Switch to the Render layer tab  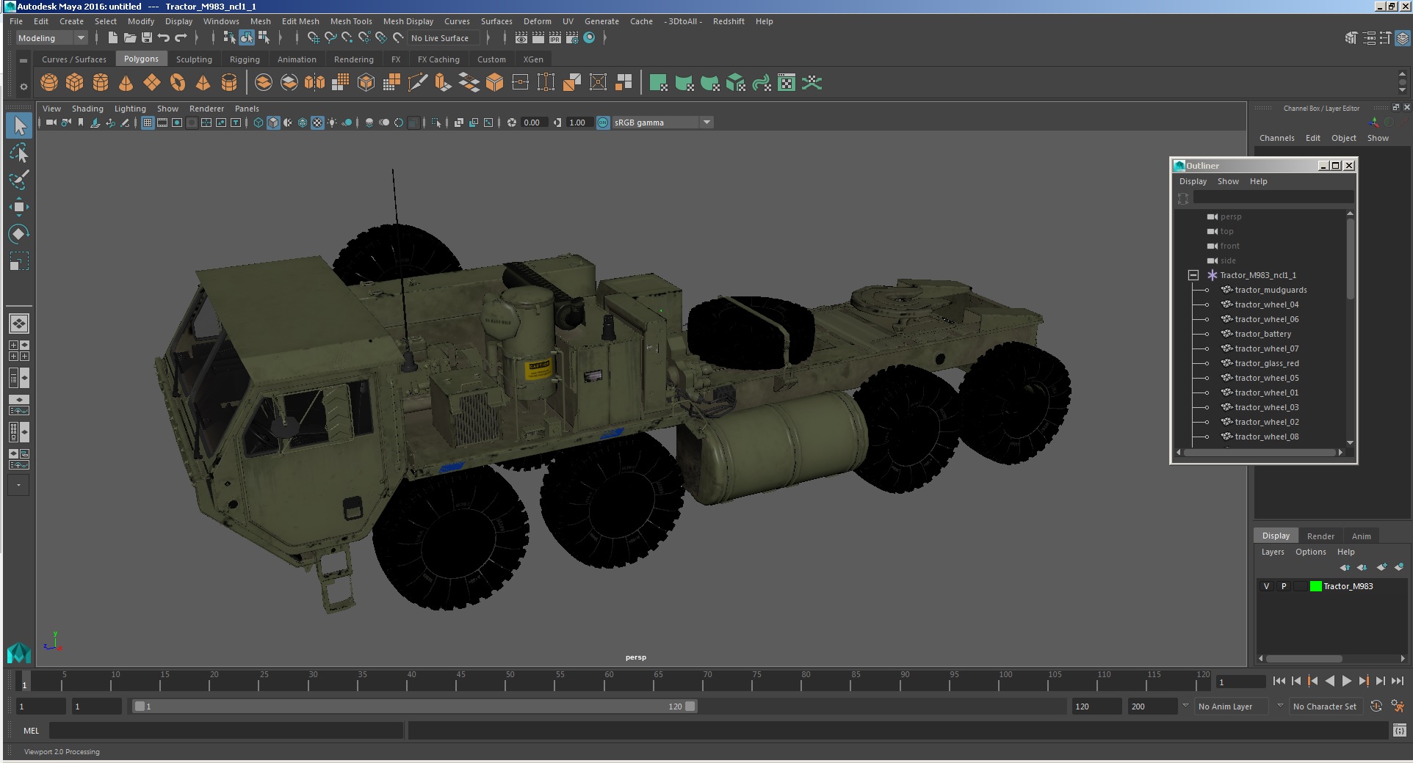pyautogui.click(x=1320, y=536)
